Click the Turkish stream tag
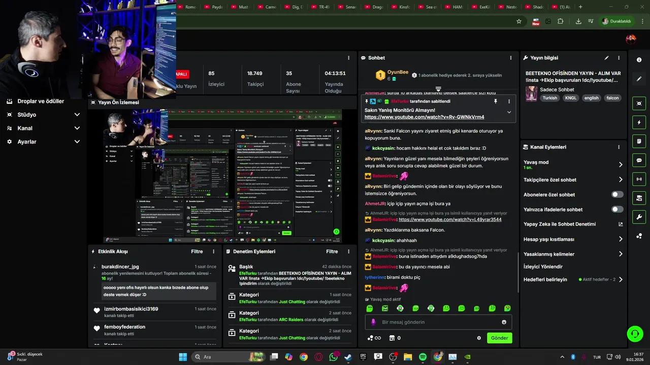The width and height of the screenshot is (650, 365). (x=550, y=98)
